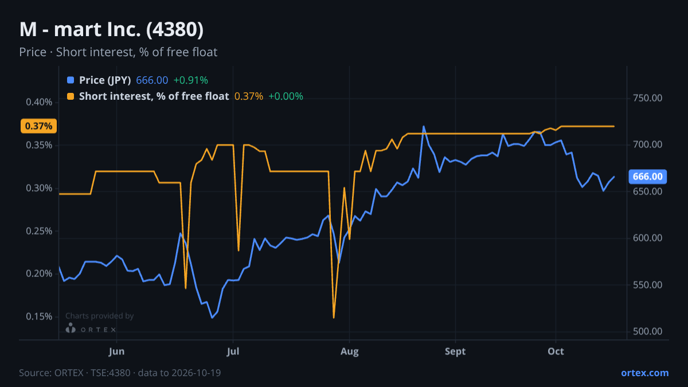688x387 pixels.
Task: Click the 0.35% left axis label
Action: click(x=40, y=145)
